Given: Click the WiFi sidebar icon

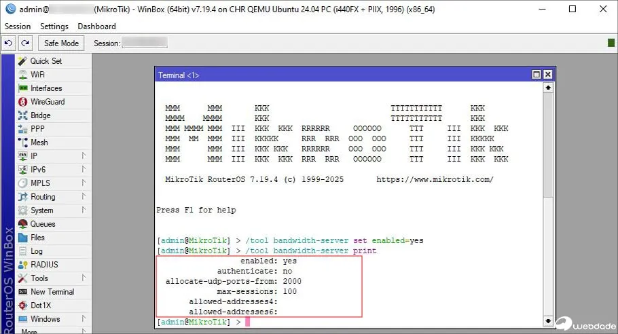Looking at the screenshot, I should point(22,75).
